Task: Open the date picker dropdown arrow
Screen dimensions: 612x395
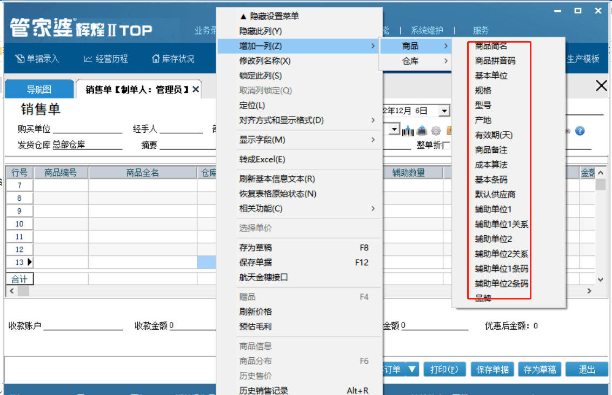Action: (x=444, y=111)
